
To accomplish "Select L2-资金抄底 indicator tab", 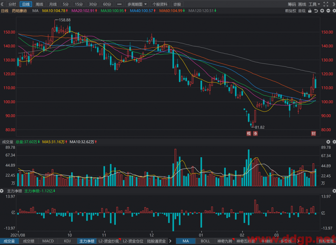I will coord(109,241).
